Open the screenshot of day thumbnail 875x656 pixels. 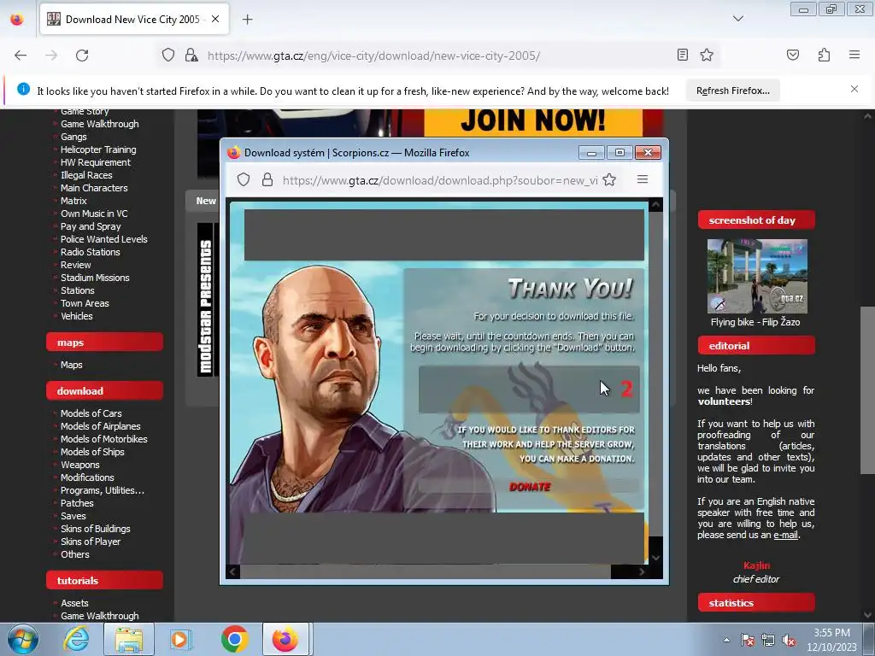pyautogui.click(x=757, y=276)
